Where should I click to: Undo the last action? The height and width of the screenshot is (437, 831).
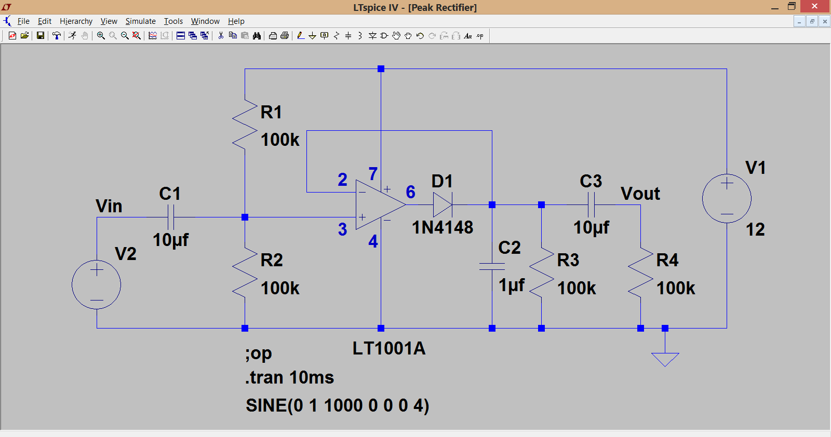coord(420,36)
